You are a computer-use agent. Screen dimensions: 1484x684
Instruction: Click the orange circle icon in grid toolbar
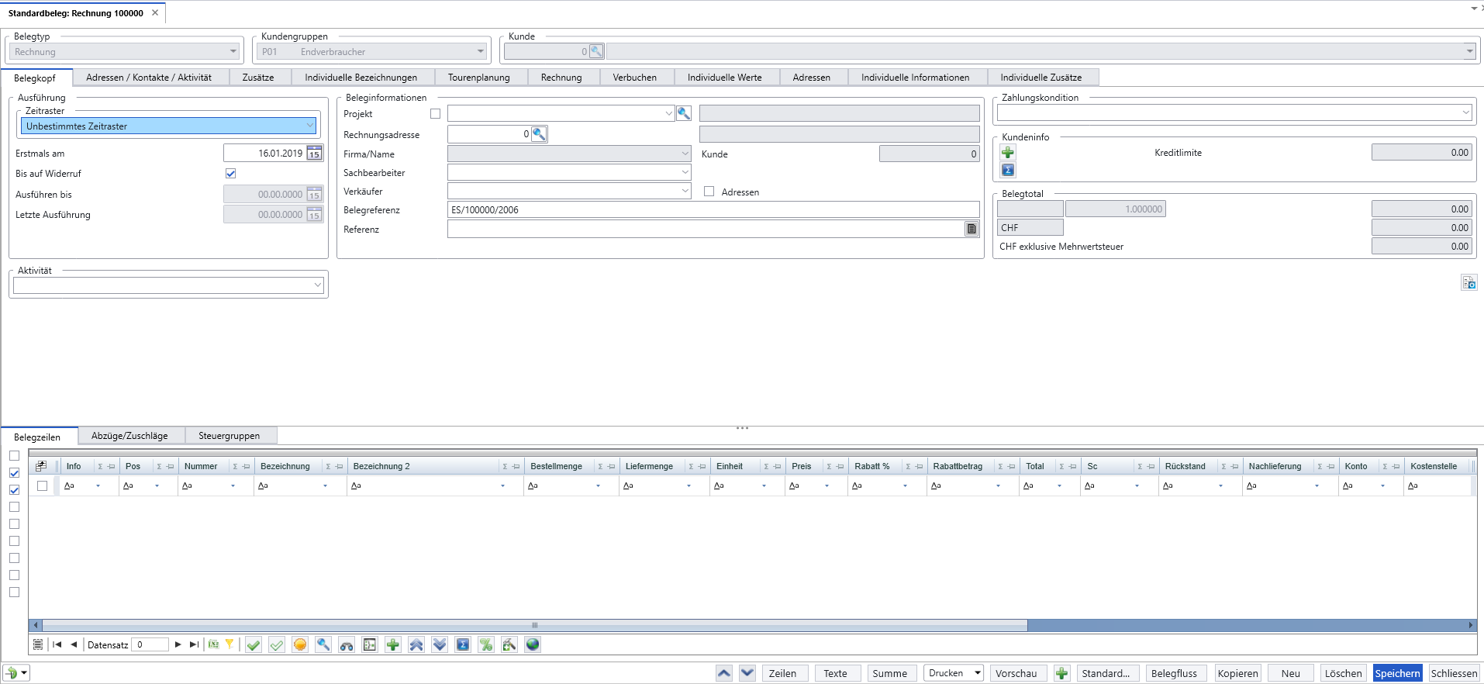(x=300, y=644)
